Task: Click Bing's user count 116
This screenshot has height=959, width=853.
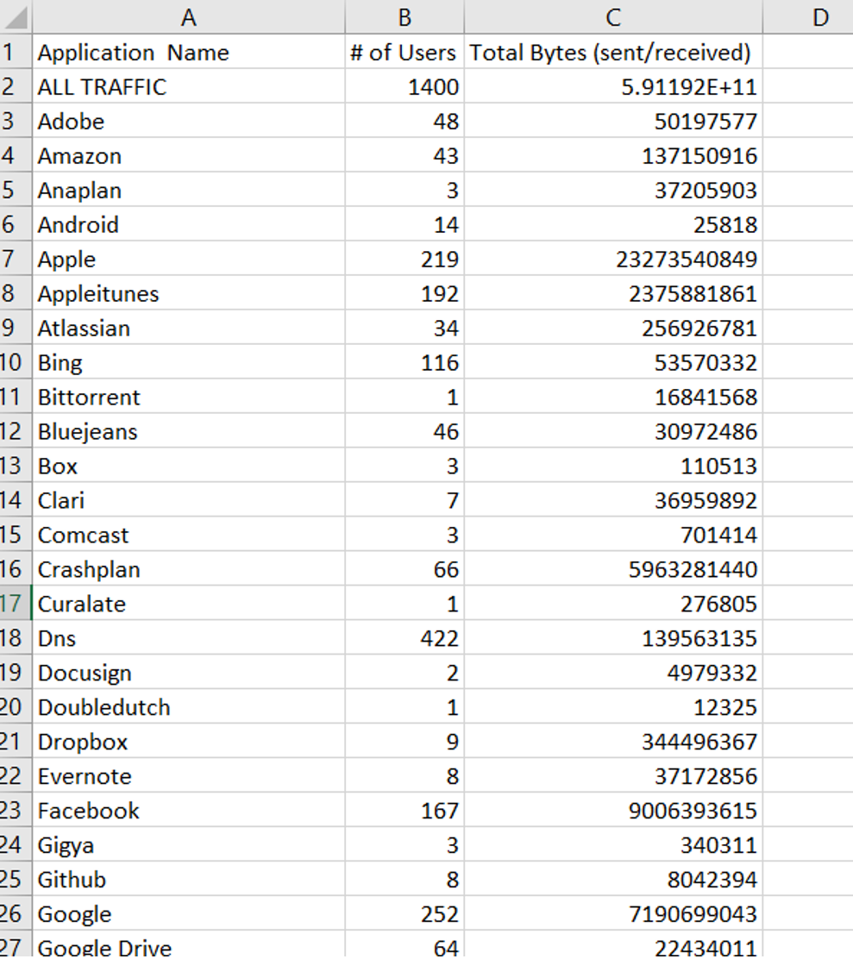Action: (x=405, y=362)
